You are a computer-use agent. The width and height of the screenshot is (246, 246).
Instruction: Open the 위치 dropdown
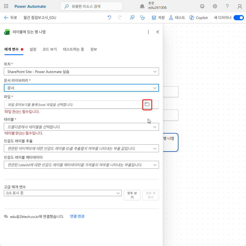(81, 72)
